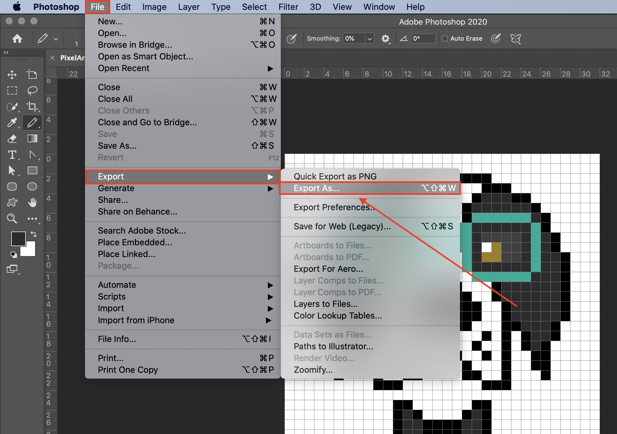Select the Zoom magnifier tool
This screenshot has width=617, height=434.
point(12,219)
